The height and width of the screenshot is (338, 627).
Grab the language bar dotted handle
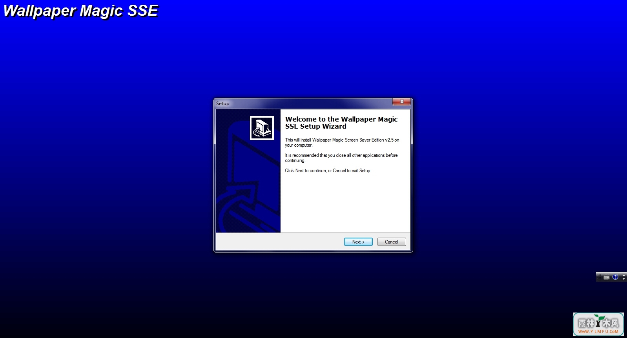tap(599, 277)
